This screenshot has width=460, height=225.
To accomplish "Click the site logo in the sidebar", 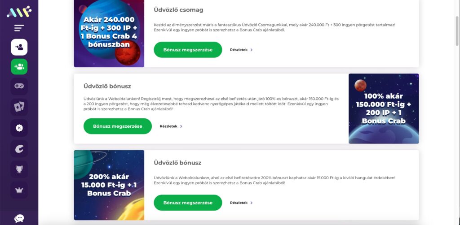I will pos(19,12).
